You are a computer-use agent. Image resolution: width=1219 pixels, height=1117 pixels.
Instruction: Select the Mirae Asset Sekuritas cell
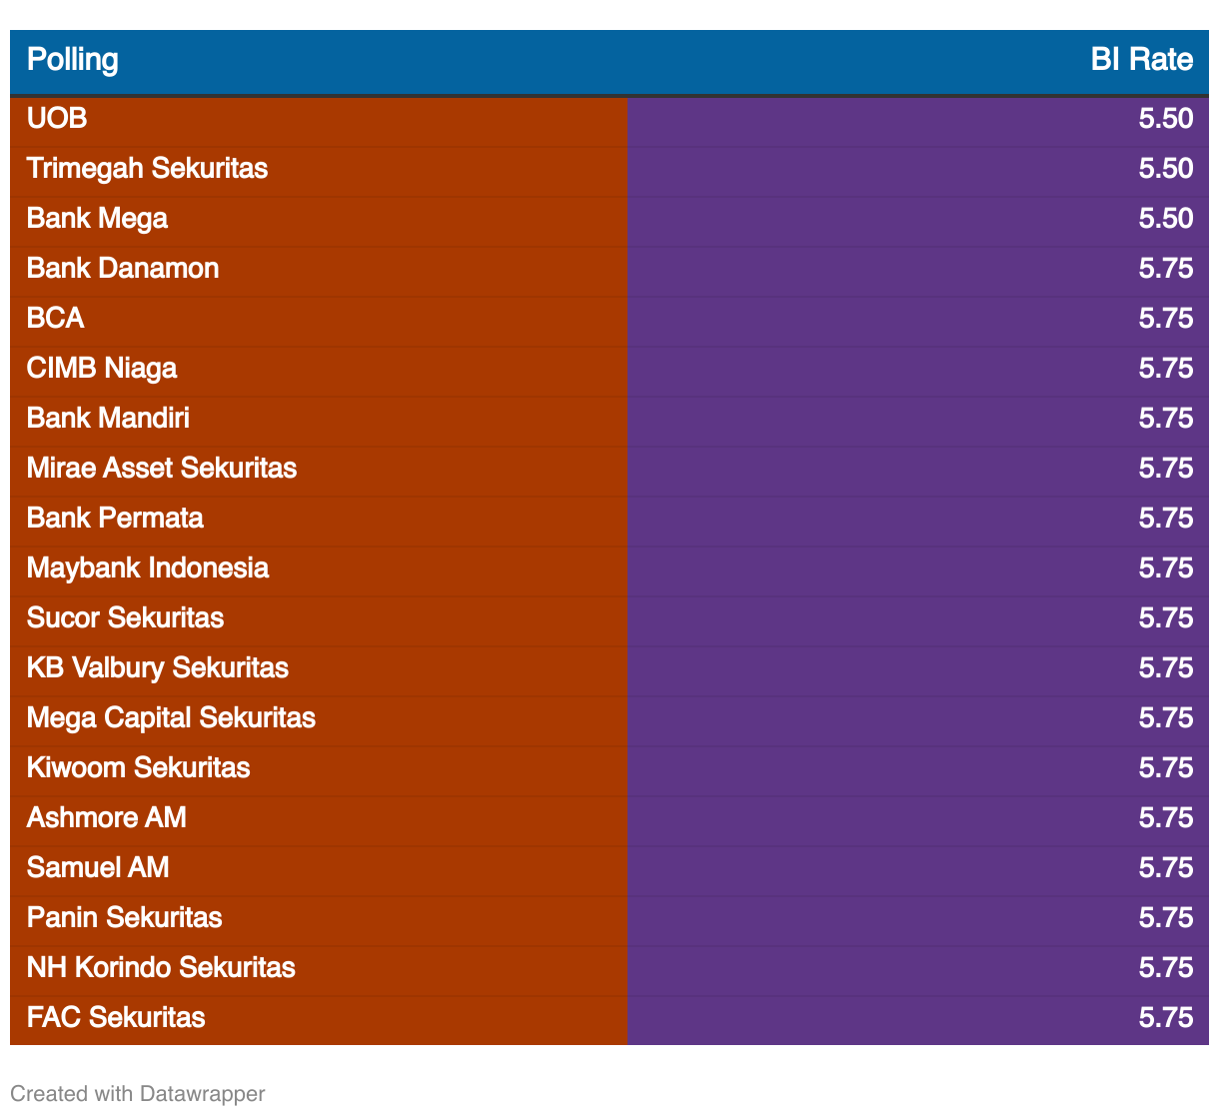[162, 468]
